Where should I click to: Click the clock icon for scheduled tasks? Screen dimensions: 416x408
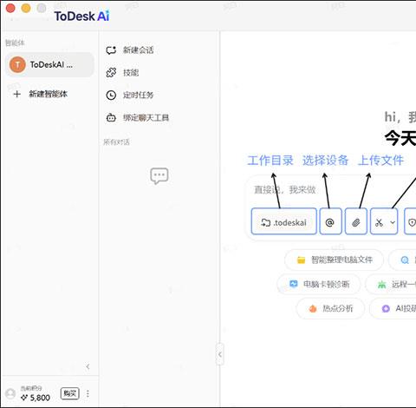point(111,95)
